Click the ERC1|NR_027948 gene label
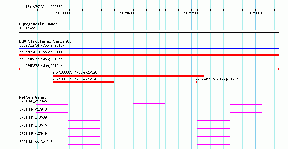Viewport: 288px width, 149px height. [33, 109]
